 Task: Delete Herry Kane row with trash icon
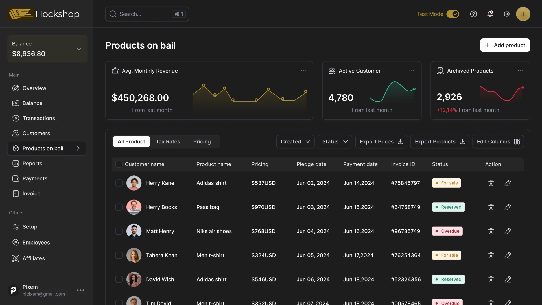coord(491,183)
